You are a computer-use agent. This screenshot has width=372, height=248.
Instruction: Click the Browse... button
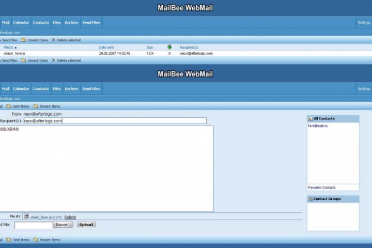coord(63,225)
